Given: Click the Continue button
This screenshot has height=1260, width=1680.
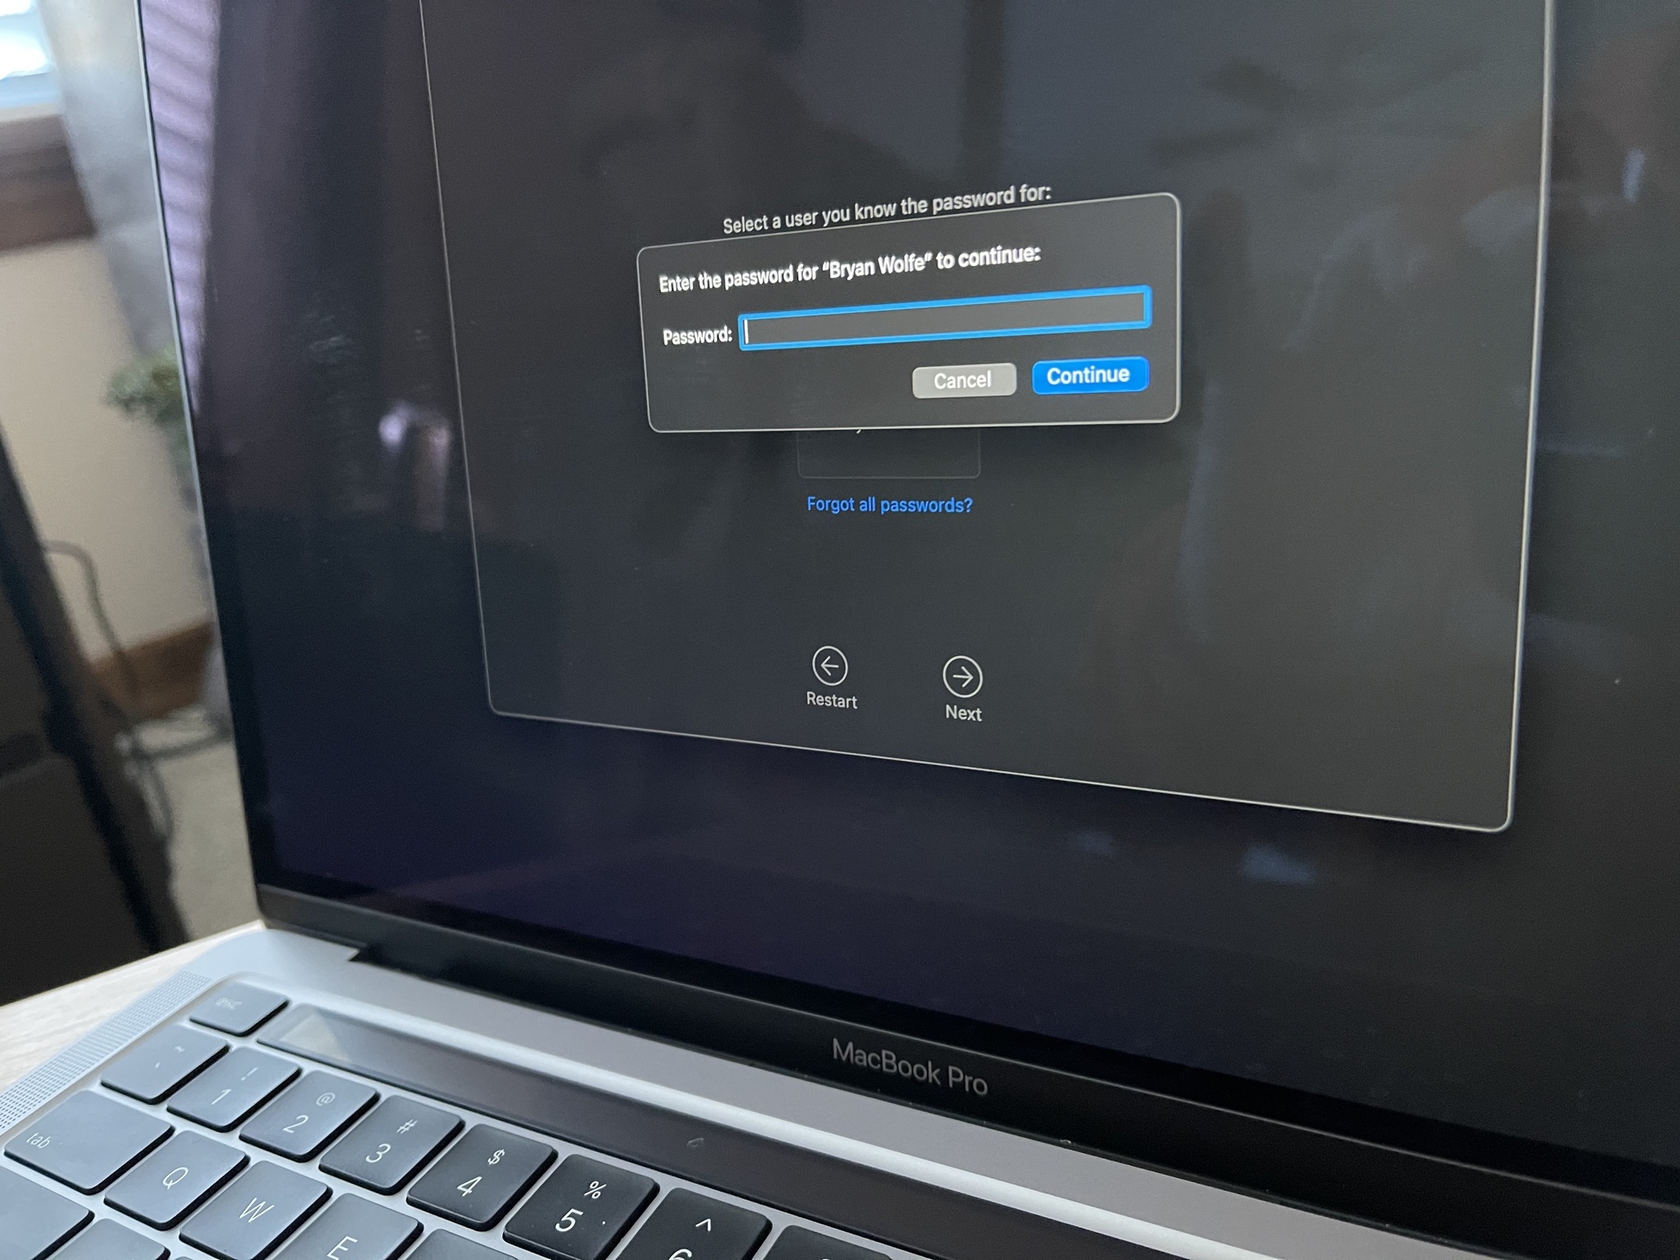Looking at the screenshot, I should [x=1084, y=375].
